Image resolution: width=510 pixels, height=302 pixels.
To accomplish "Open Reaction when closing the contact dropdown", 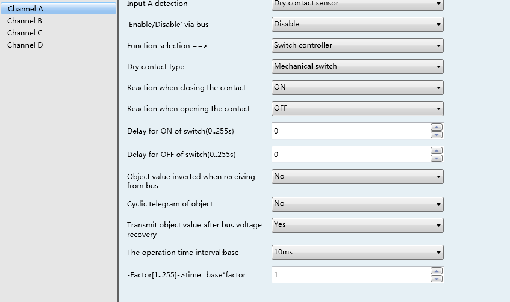I will pyautogui.click(x=358, y=87).
